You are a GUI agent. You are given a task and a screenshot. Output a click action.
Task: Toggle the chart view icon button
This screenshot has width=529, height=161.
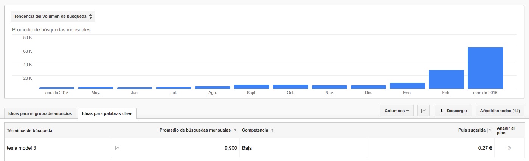click(424, 111)
